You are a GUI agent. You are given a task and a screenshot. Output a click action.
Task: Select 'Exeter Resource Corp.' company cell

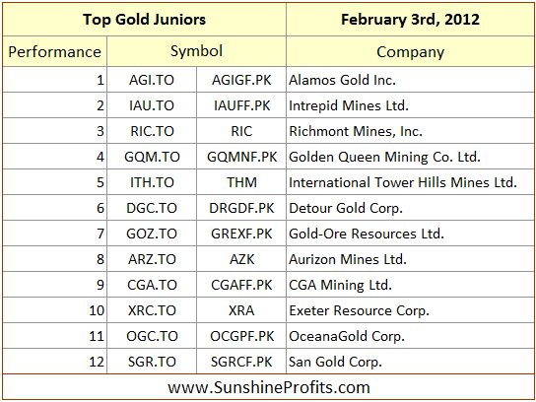[410, 310]
